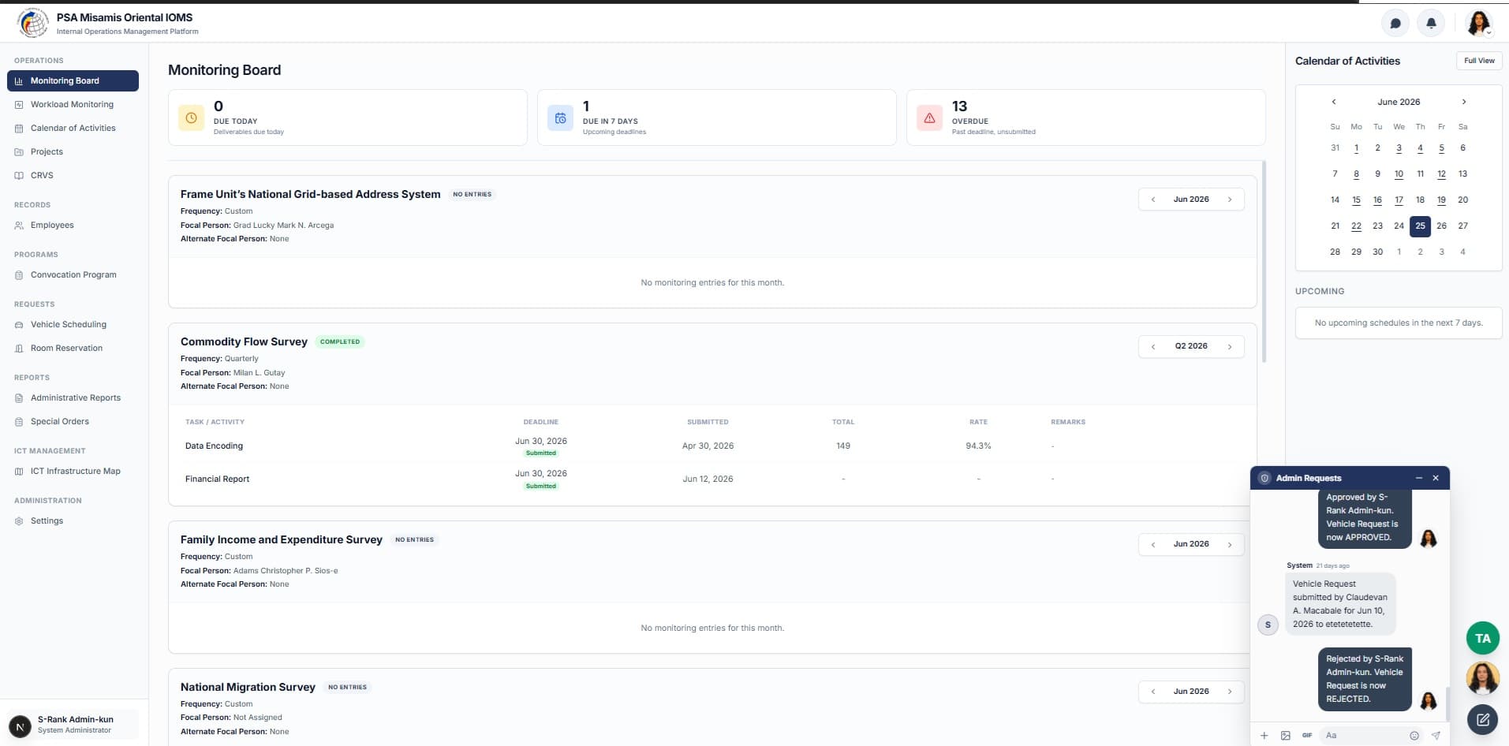Viewport: 1509px width, 746px height.
Task: Open ICT Infrastructure Map
Action: (x=73, y=471)
